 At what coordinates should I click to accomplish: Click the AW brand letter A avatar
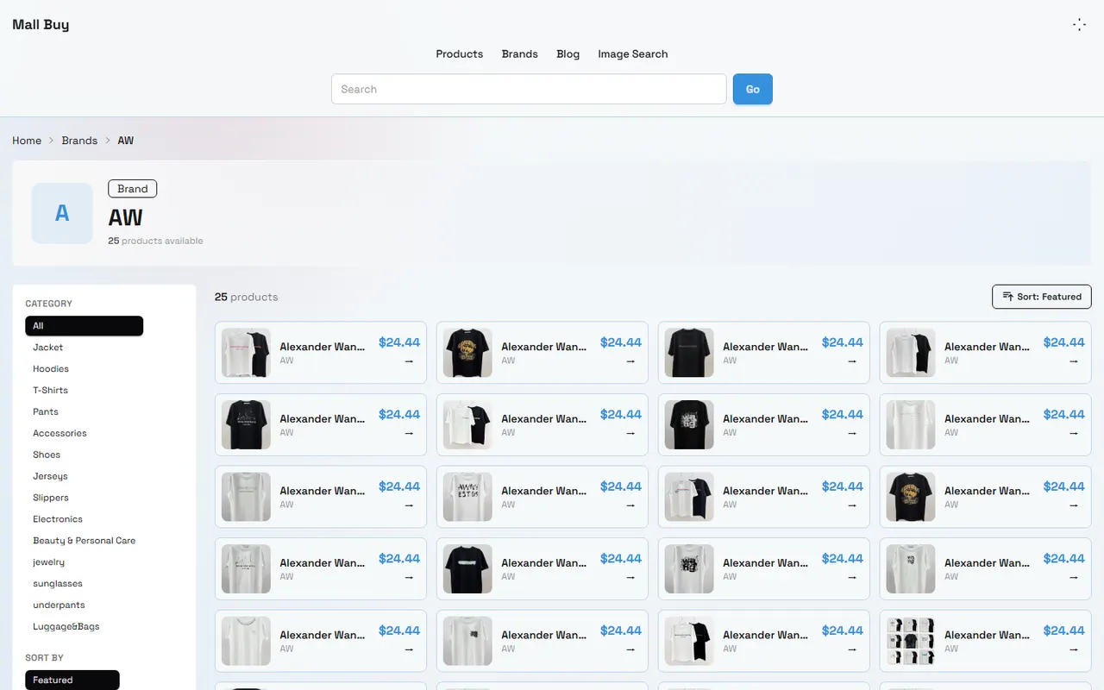tap(62, 213)
